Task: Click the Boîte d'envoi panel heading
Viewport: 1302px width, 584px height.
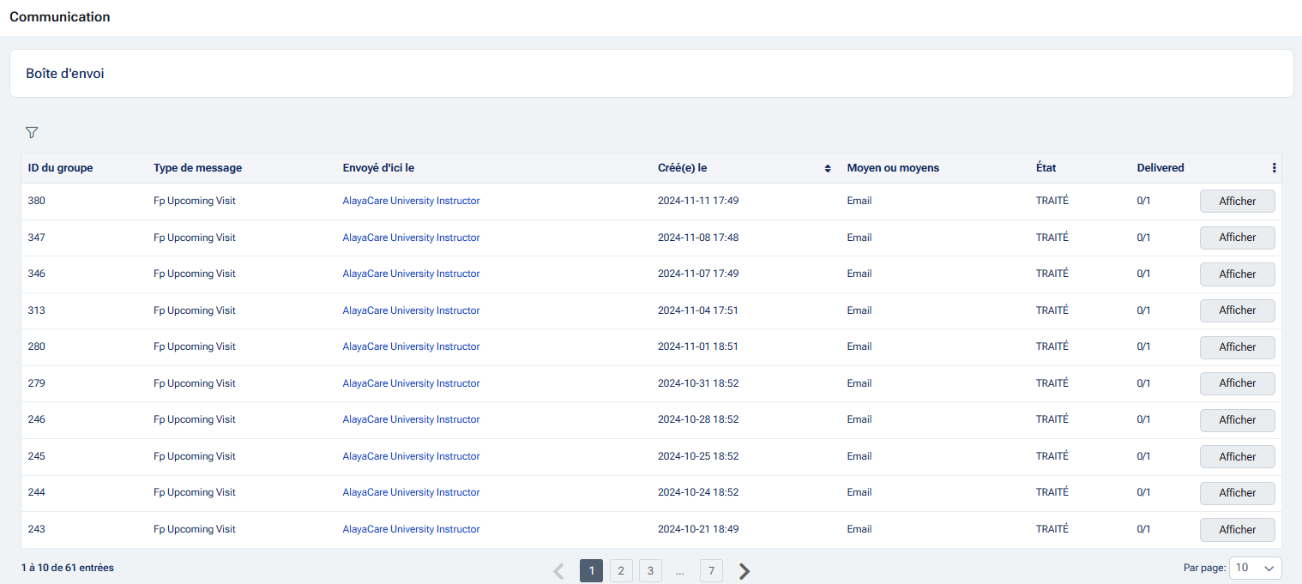Action: [x=65, y=74]
